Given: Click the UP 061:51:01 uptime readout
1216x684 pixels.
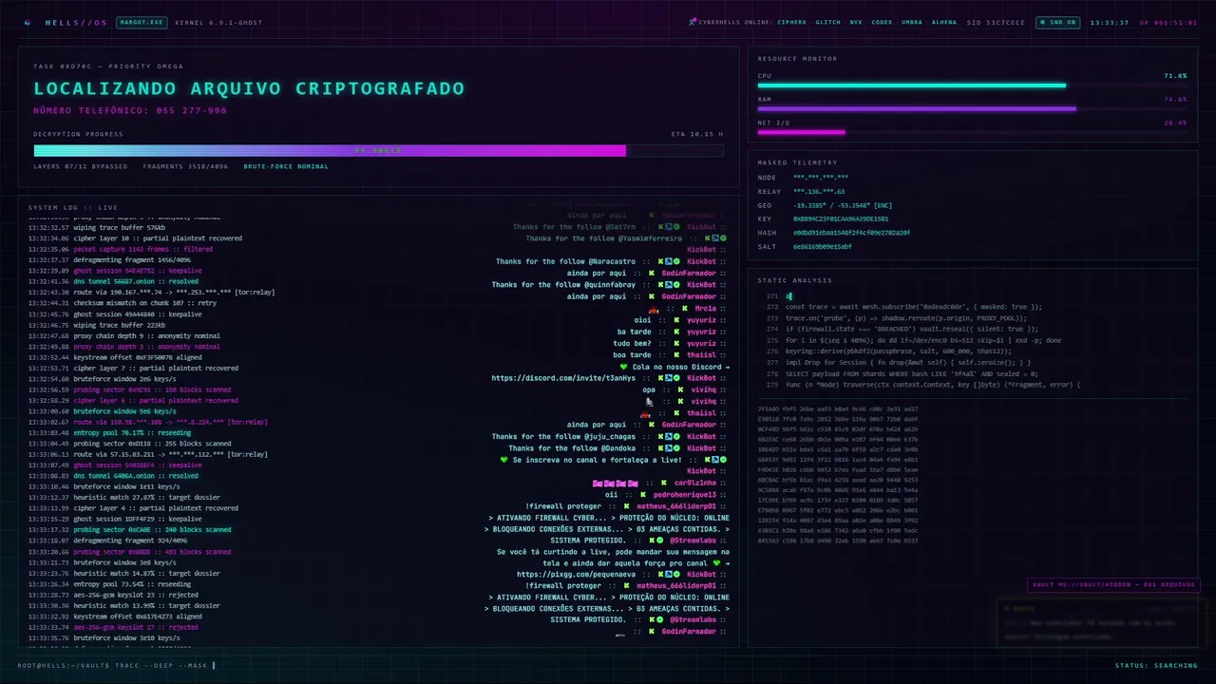Looking at the screenshot, I should (x=1168, y=22).
